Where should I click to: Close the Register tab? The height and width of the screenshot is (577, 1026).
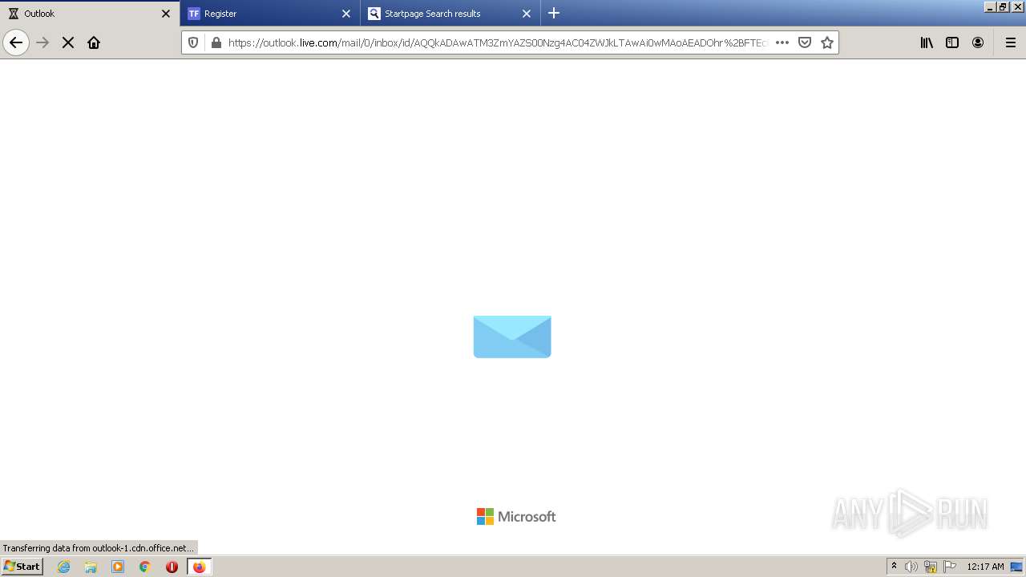pyautogui.click(x=346, y=14)
